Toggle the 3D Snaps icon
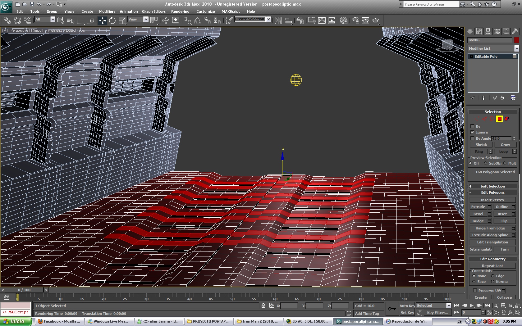This screenshot has width=522, height=326. [187, 20]
